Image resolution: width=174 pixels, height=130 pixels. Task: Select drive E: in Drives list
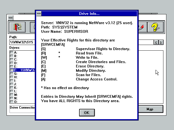[22, 67]
